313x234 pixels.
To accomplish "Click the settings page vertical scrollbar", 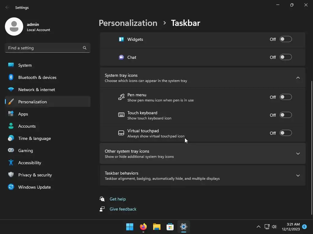I will coord(311,148).
